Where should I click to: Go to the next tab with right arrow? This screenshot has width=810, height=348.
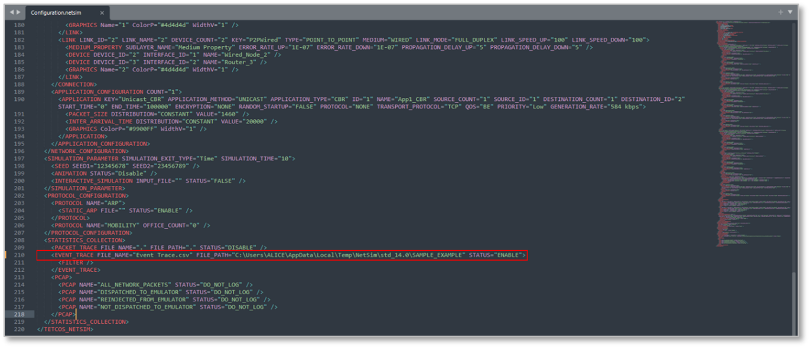click(x=18, y=12)
